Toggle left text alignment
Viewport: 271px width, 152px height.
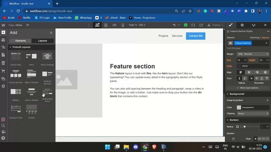point(241,72)
